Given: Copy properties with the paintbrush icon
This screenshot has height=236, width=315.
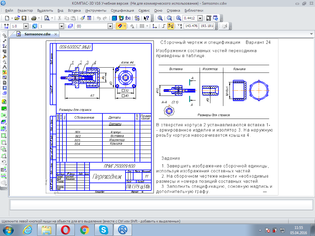Looking at the screenshot, I should [x=82, y=18].
